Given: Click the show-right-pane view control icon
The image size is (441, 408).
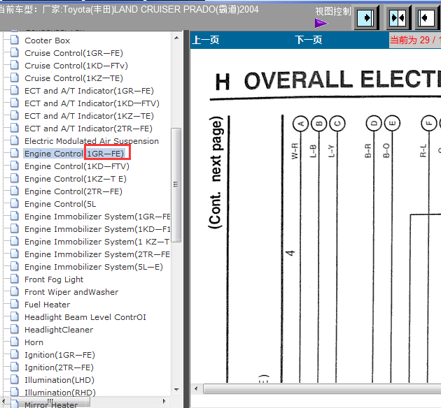Looking at the screenshot, I should (x=365, y=18).
